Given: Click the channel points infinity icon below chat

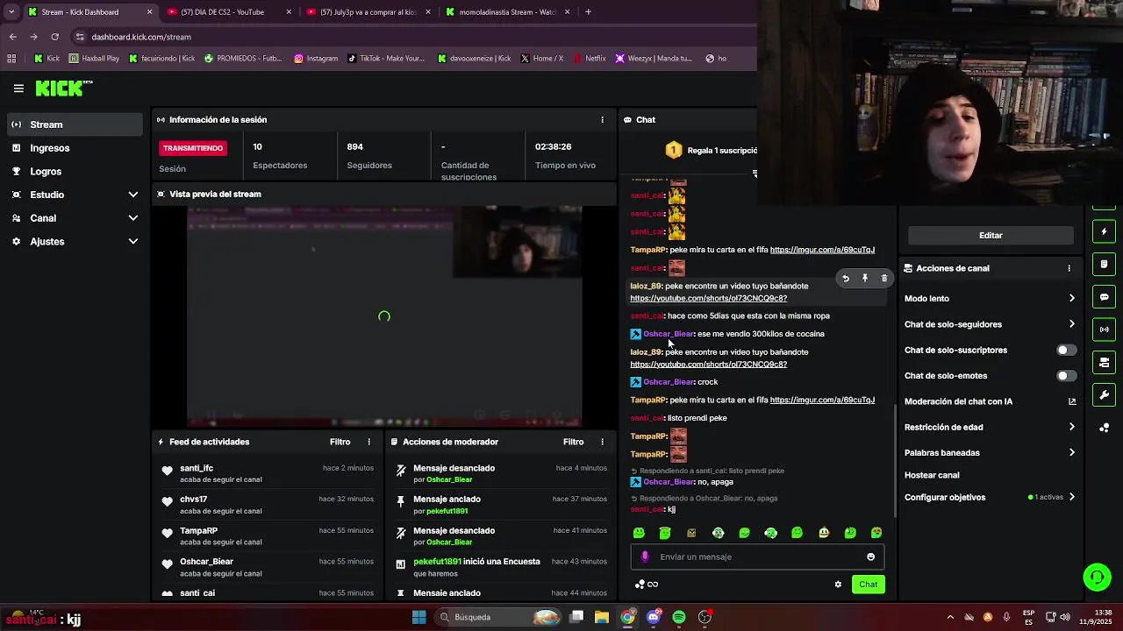Looking at the screenshot, I should 653,585.
